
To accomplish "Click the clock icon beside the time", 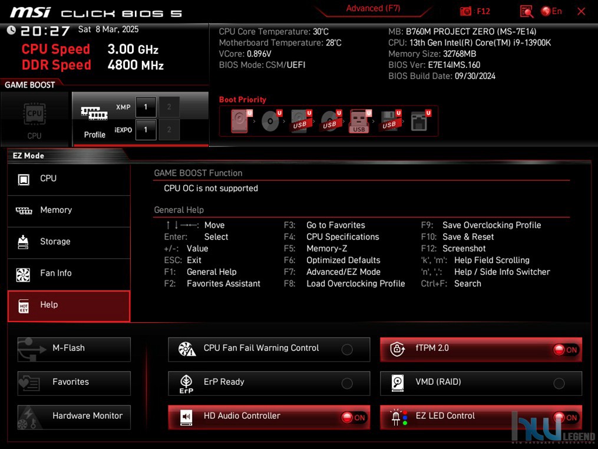I will pyautogui.click(x=11, y=30).
